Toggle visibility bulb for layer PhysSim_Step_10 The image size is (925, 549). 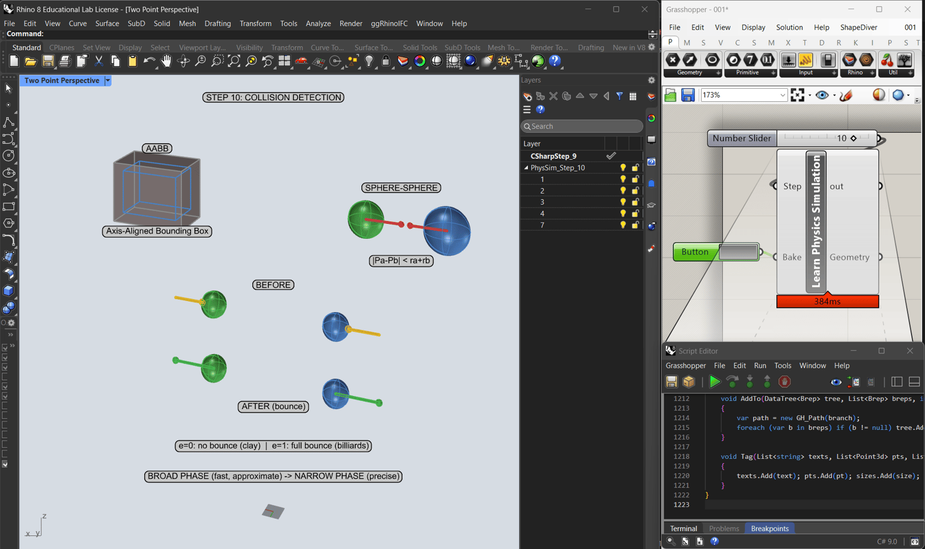click(623, 168)
